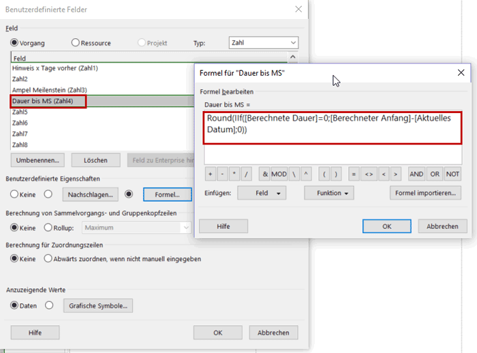Image resolution: width=477 pixels, height=353 pixels.
Task: Open 'Grafische Symbole...' settings
Action: (x=99, y=306)
